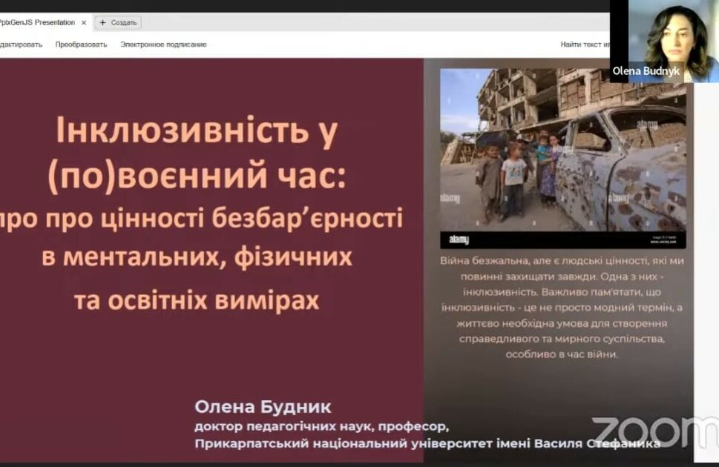The width and height of the screenshot is (719, 467).
Task: Click the alamy logo under the photo
Action: click(459, 240)
